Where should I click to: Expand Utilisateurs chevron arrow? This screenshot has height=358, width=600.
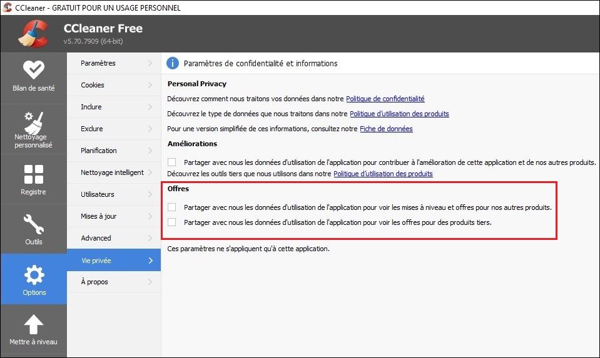point(150,194)
